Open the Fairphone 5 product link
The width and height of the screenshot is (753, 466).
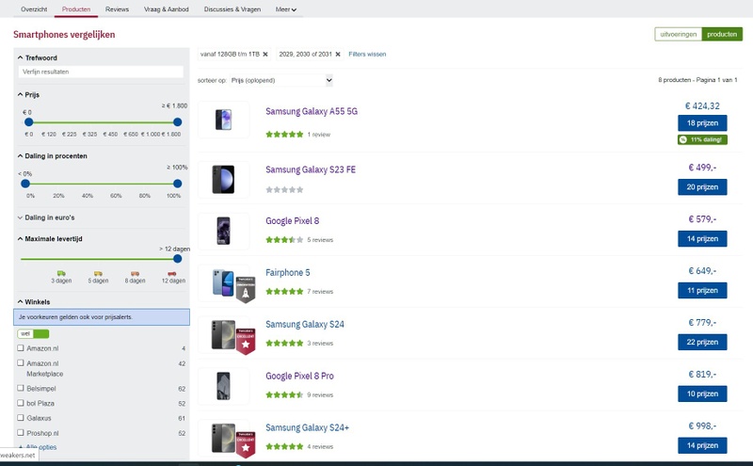tap(288, 272)
